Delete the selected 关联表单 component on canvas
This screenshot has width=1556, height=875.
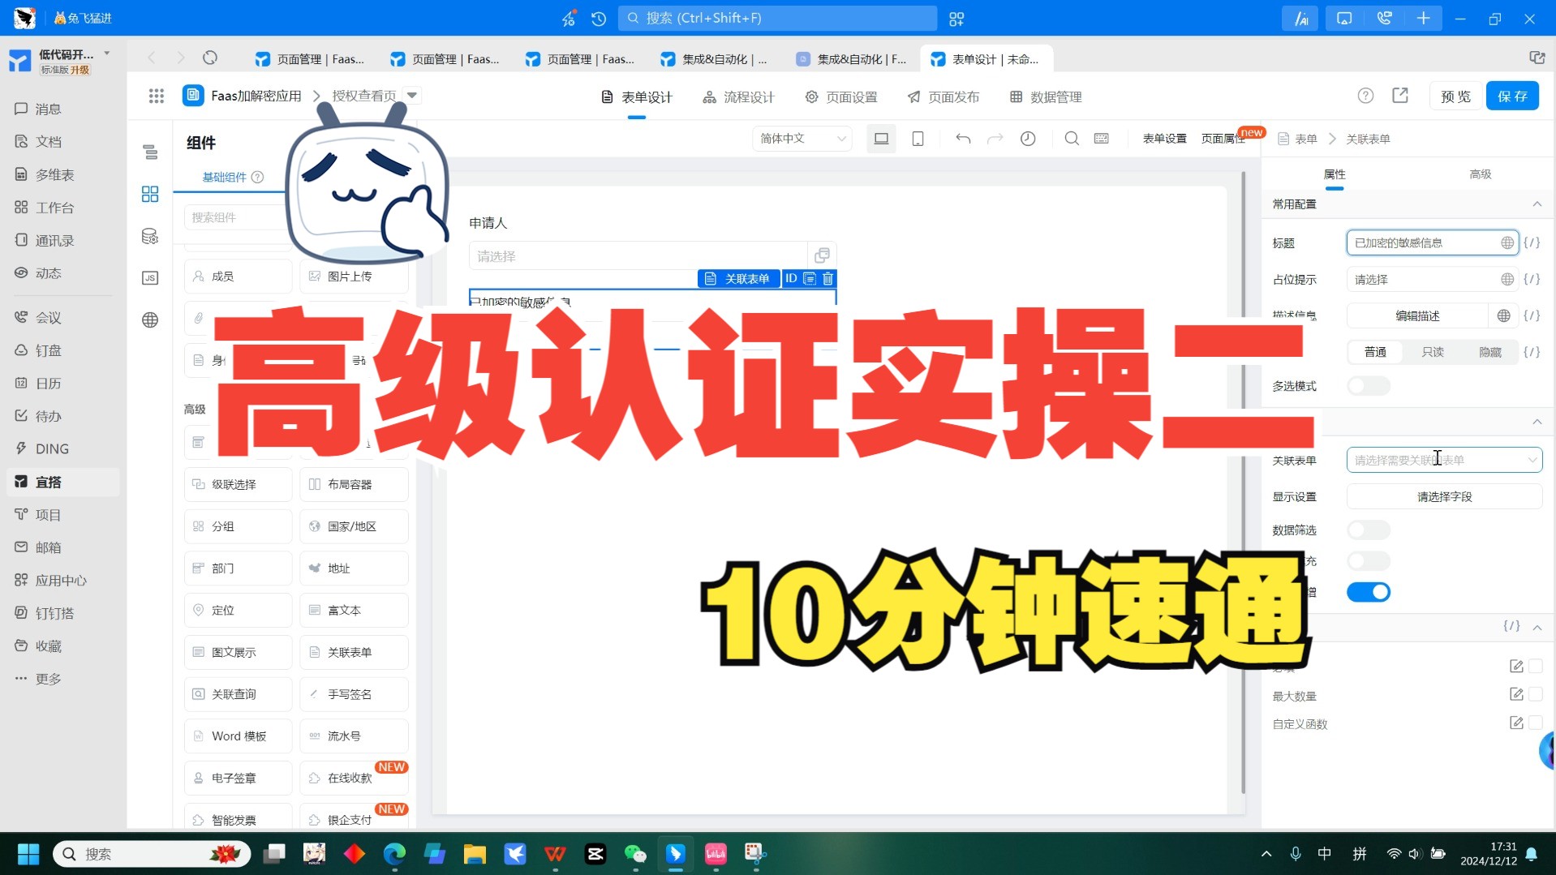827,279
